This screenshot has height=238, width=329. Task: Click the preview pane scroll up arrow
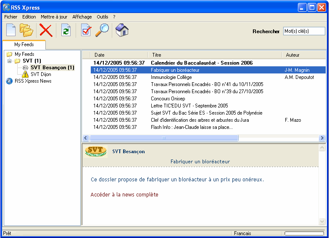pos(322,148)
